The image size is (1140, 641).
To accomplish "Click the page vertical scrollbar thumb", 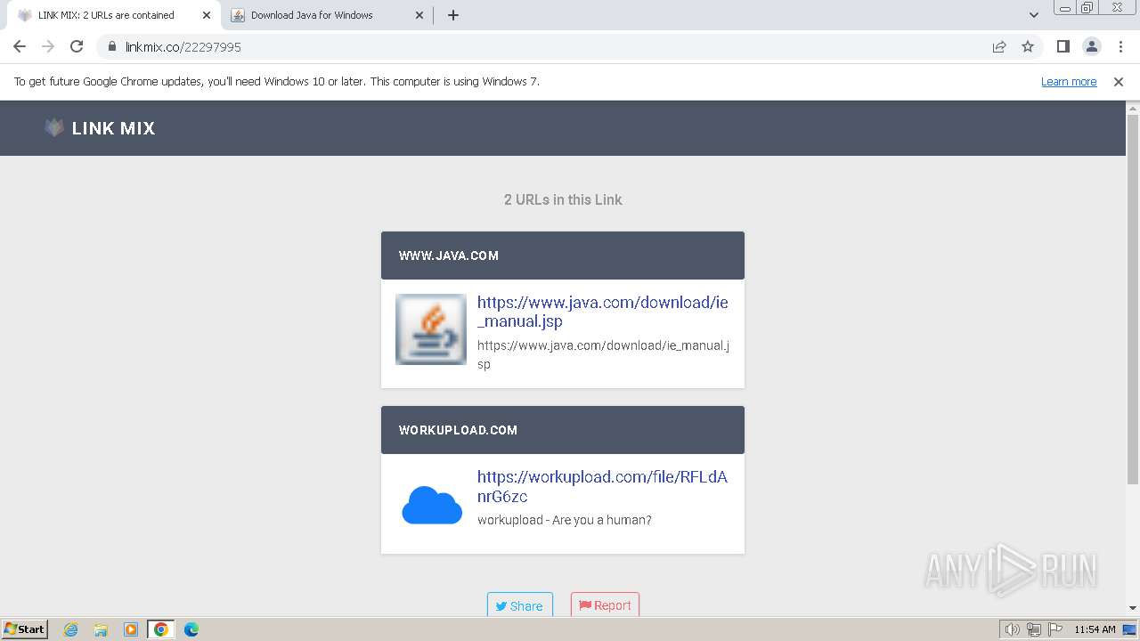I will (1133, 298).
